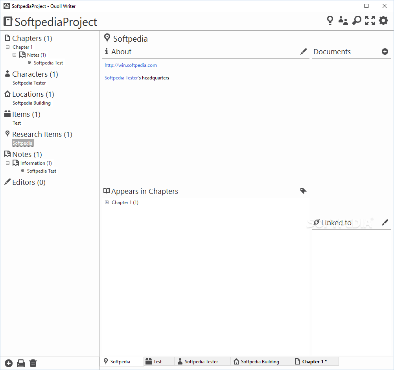Click the Research Items (1) section heading
The height and width of the screenshot is (370, 394).
[x=42, y=134]
